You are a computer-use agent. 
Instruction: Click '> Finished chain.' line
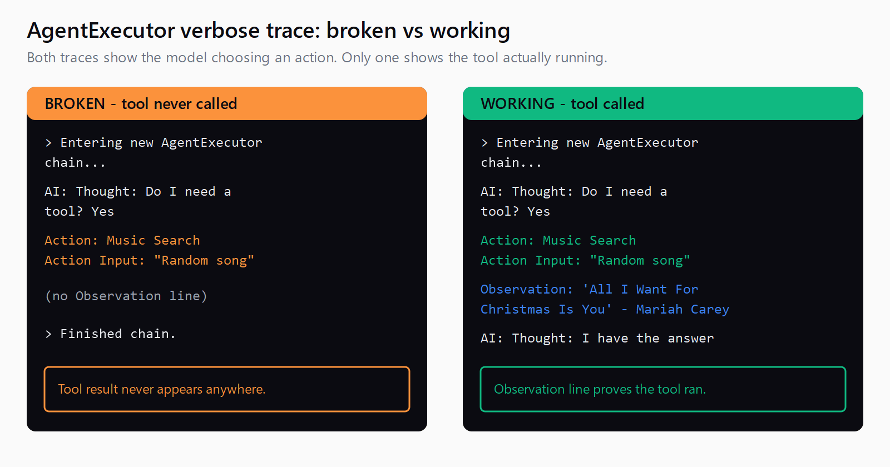(110, 334)
